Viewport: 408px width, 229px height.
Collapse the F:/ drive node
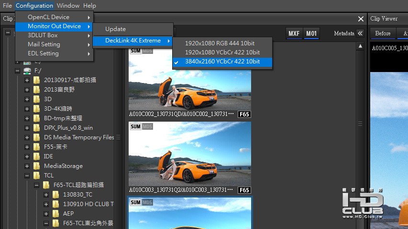click(17, 71)
